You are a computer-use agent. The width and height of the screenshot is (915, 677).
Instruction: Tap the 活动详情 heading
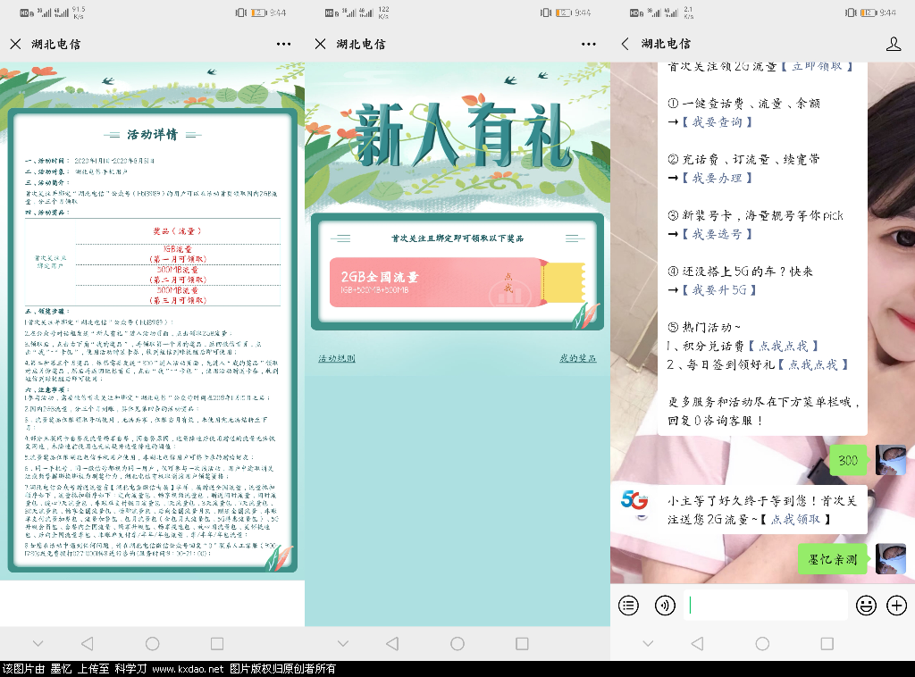point(152,135)
